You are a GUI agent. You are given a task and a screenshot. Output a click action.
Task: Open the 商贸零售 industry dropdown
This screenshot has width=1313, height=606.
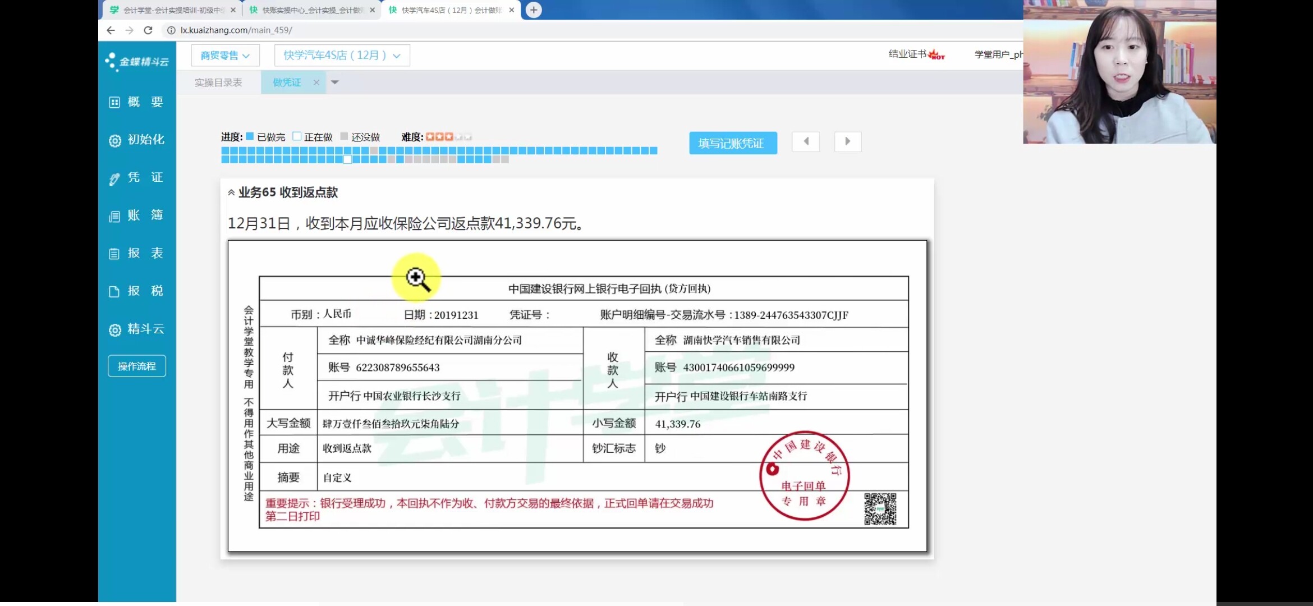tap(225, 56)
